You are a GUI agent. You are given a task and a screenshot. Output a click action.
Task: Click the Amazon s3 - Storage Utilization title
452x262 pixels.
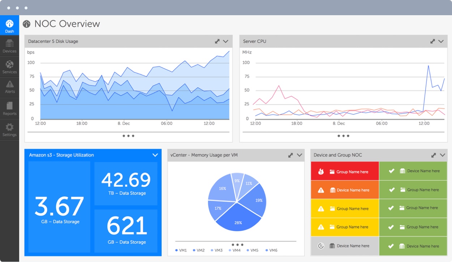click(61, 155)
